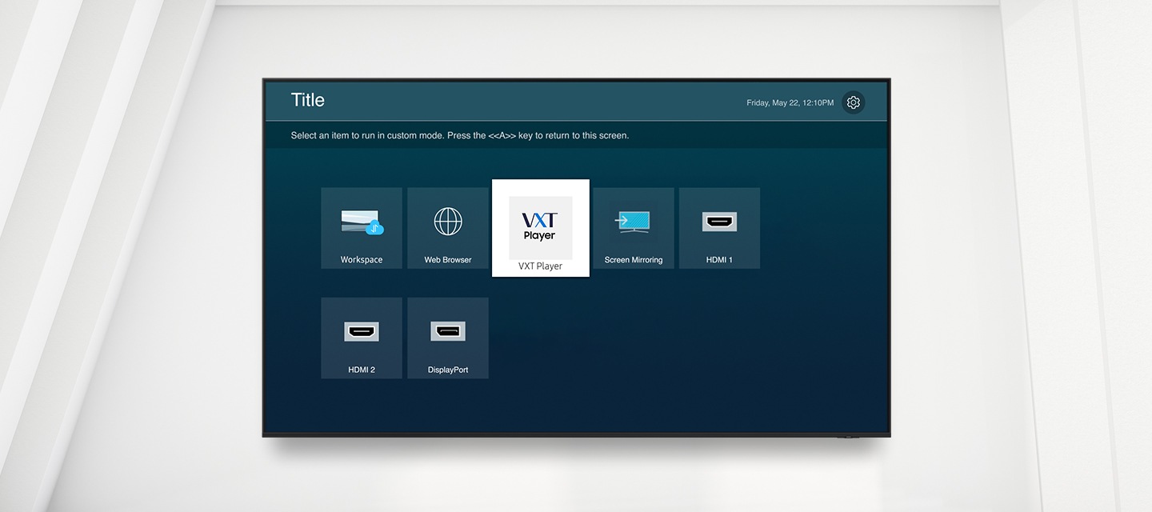1152x512 pixels.
Task: Select the VXT Player logo
Action: tap(540, 226)
